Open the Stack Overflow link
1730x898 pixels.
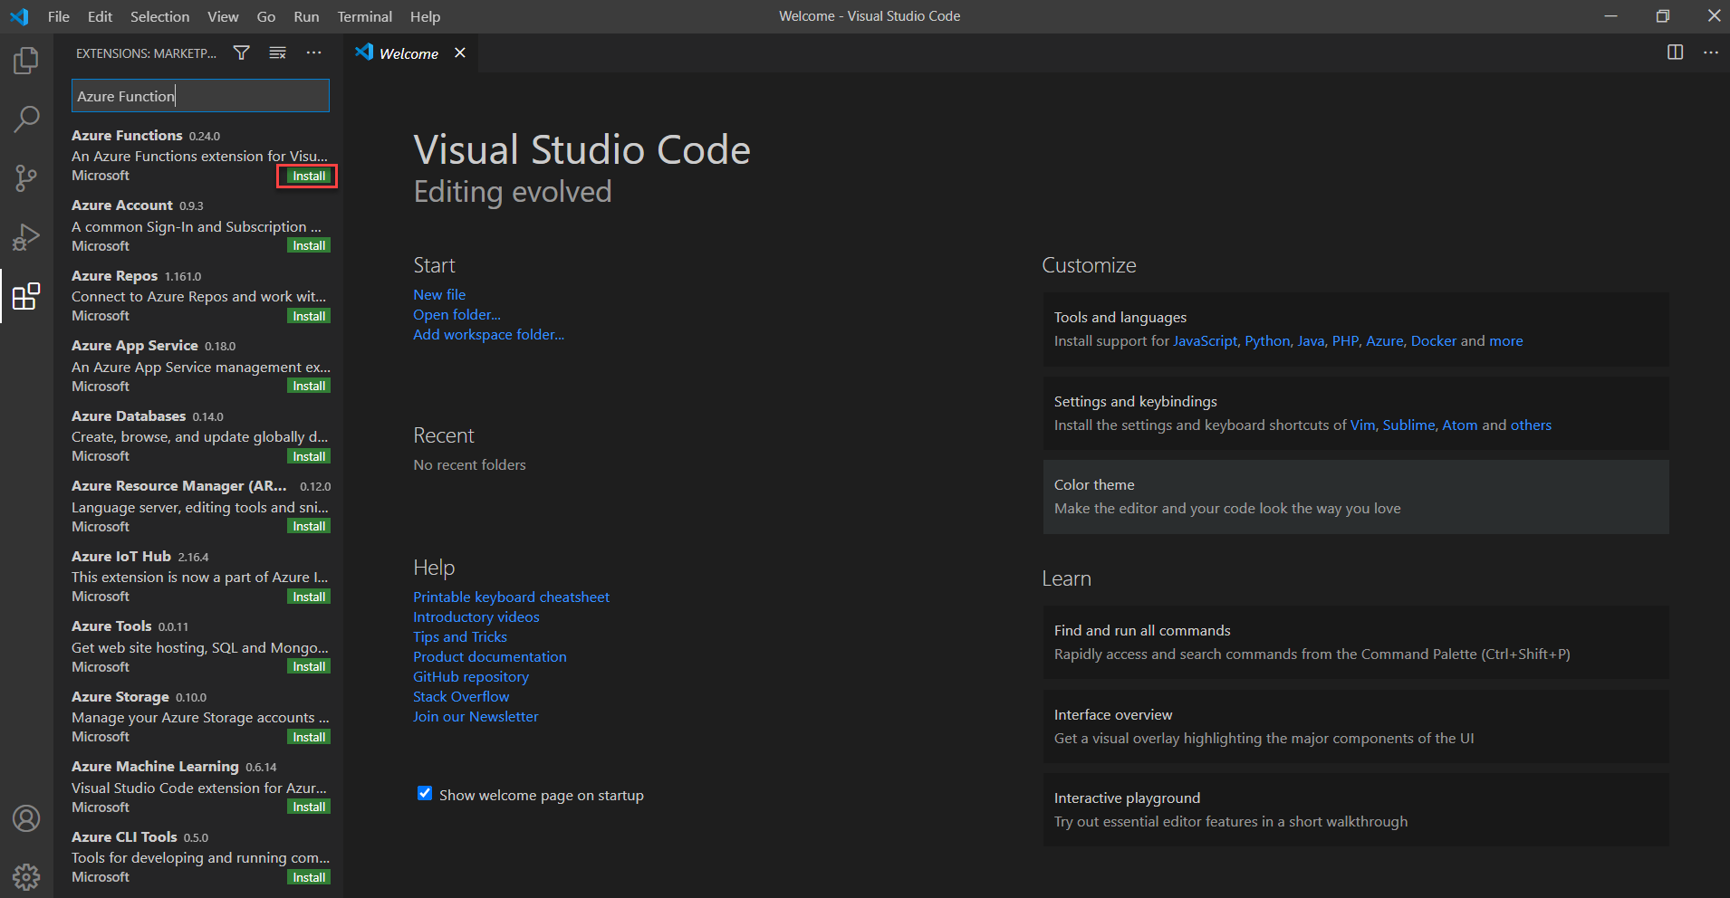pyautogui.click(x=461, y=696)
